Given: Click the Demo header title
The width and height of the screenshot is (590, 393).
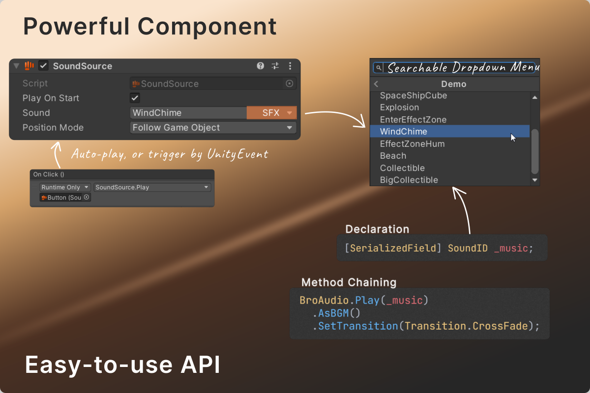Looking at the screenshot, I should [x=453, y=84].
